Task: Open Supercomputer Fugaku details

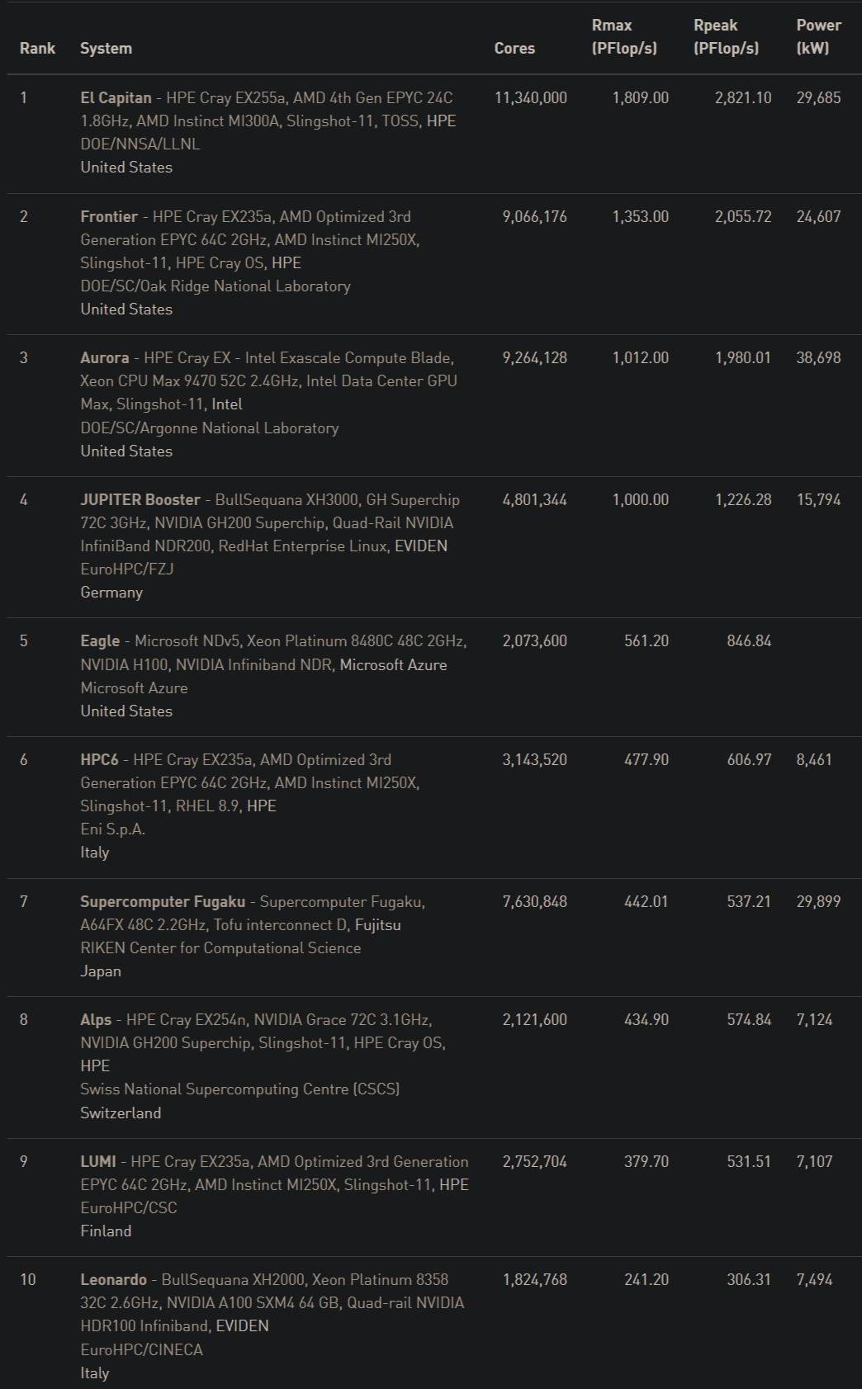Action: 163,901
